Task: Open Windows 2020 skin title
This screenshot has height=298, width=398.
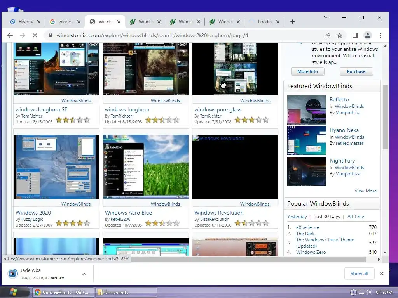Action: click(33, 213)
